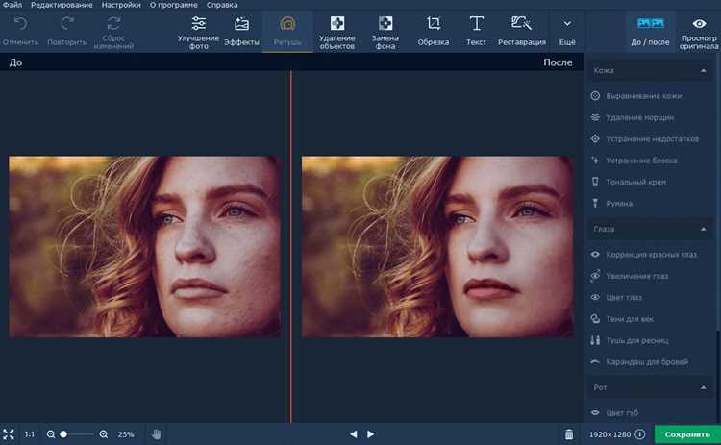Screen dimensions: 721x445
Task: Select Выравнивание кожи option
Action: (x=643, y=96)
